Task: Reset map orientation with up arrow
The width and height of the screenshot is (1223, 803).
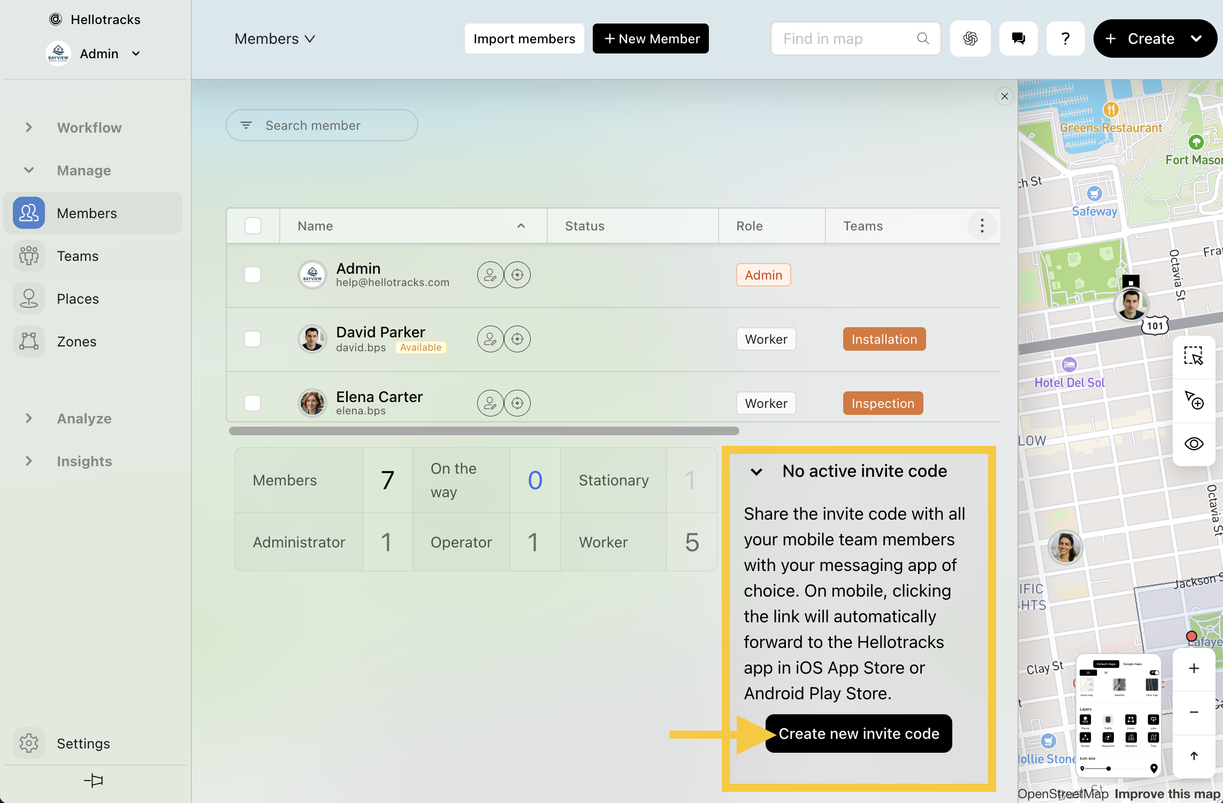Action: (1194, 756)
